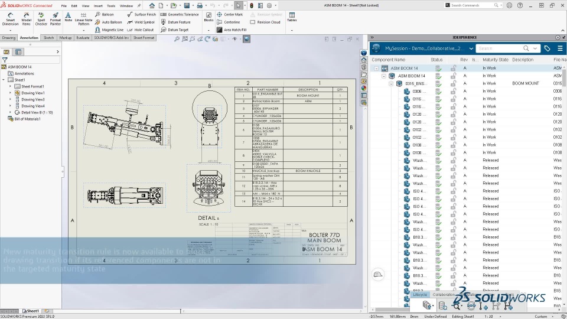
Task: Insert a Centerline
Action: pyautogui.click(x=228, y=22)
